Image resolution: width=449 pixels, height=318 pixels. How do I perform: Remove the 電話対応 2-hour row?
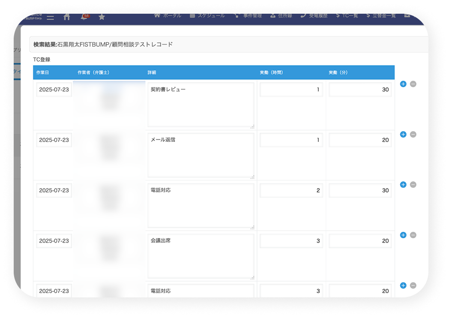point(413,184)
